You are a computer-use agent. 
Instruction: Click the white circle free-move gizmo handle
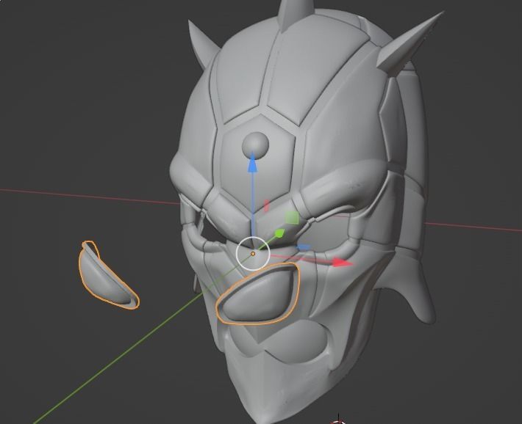click(253, 254)
